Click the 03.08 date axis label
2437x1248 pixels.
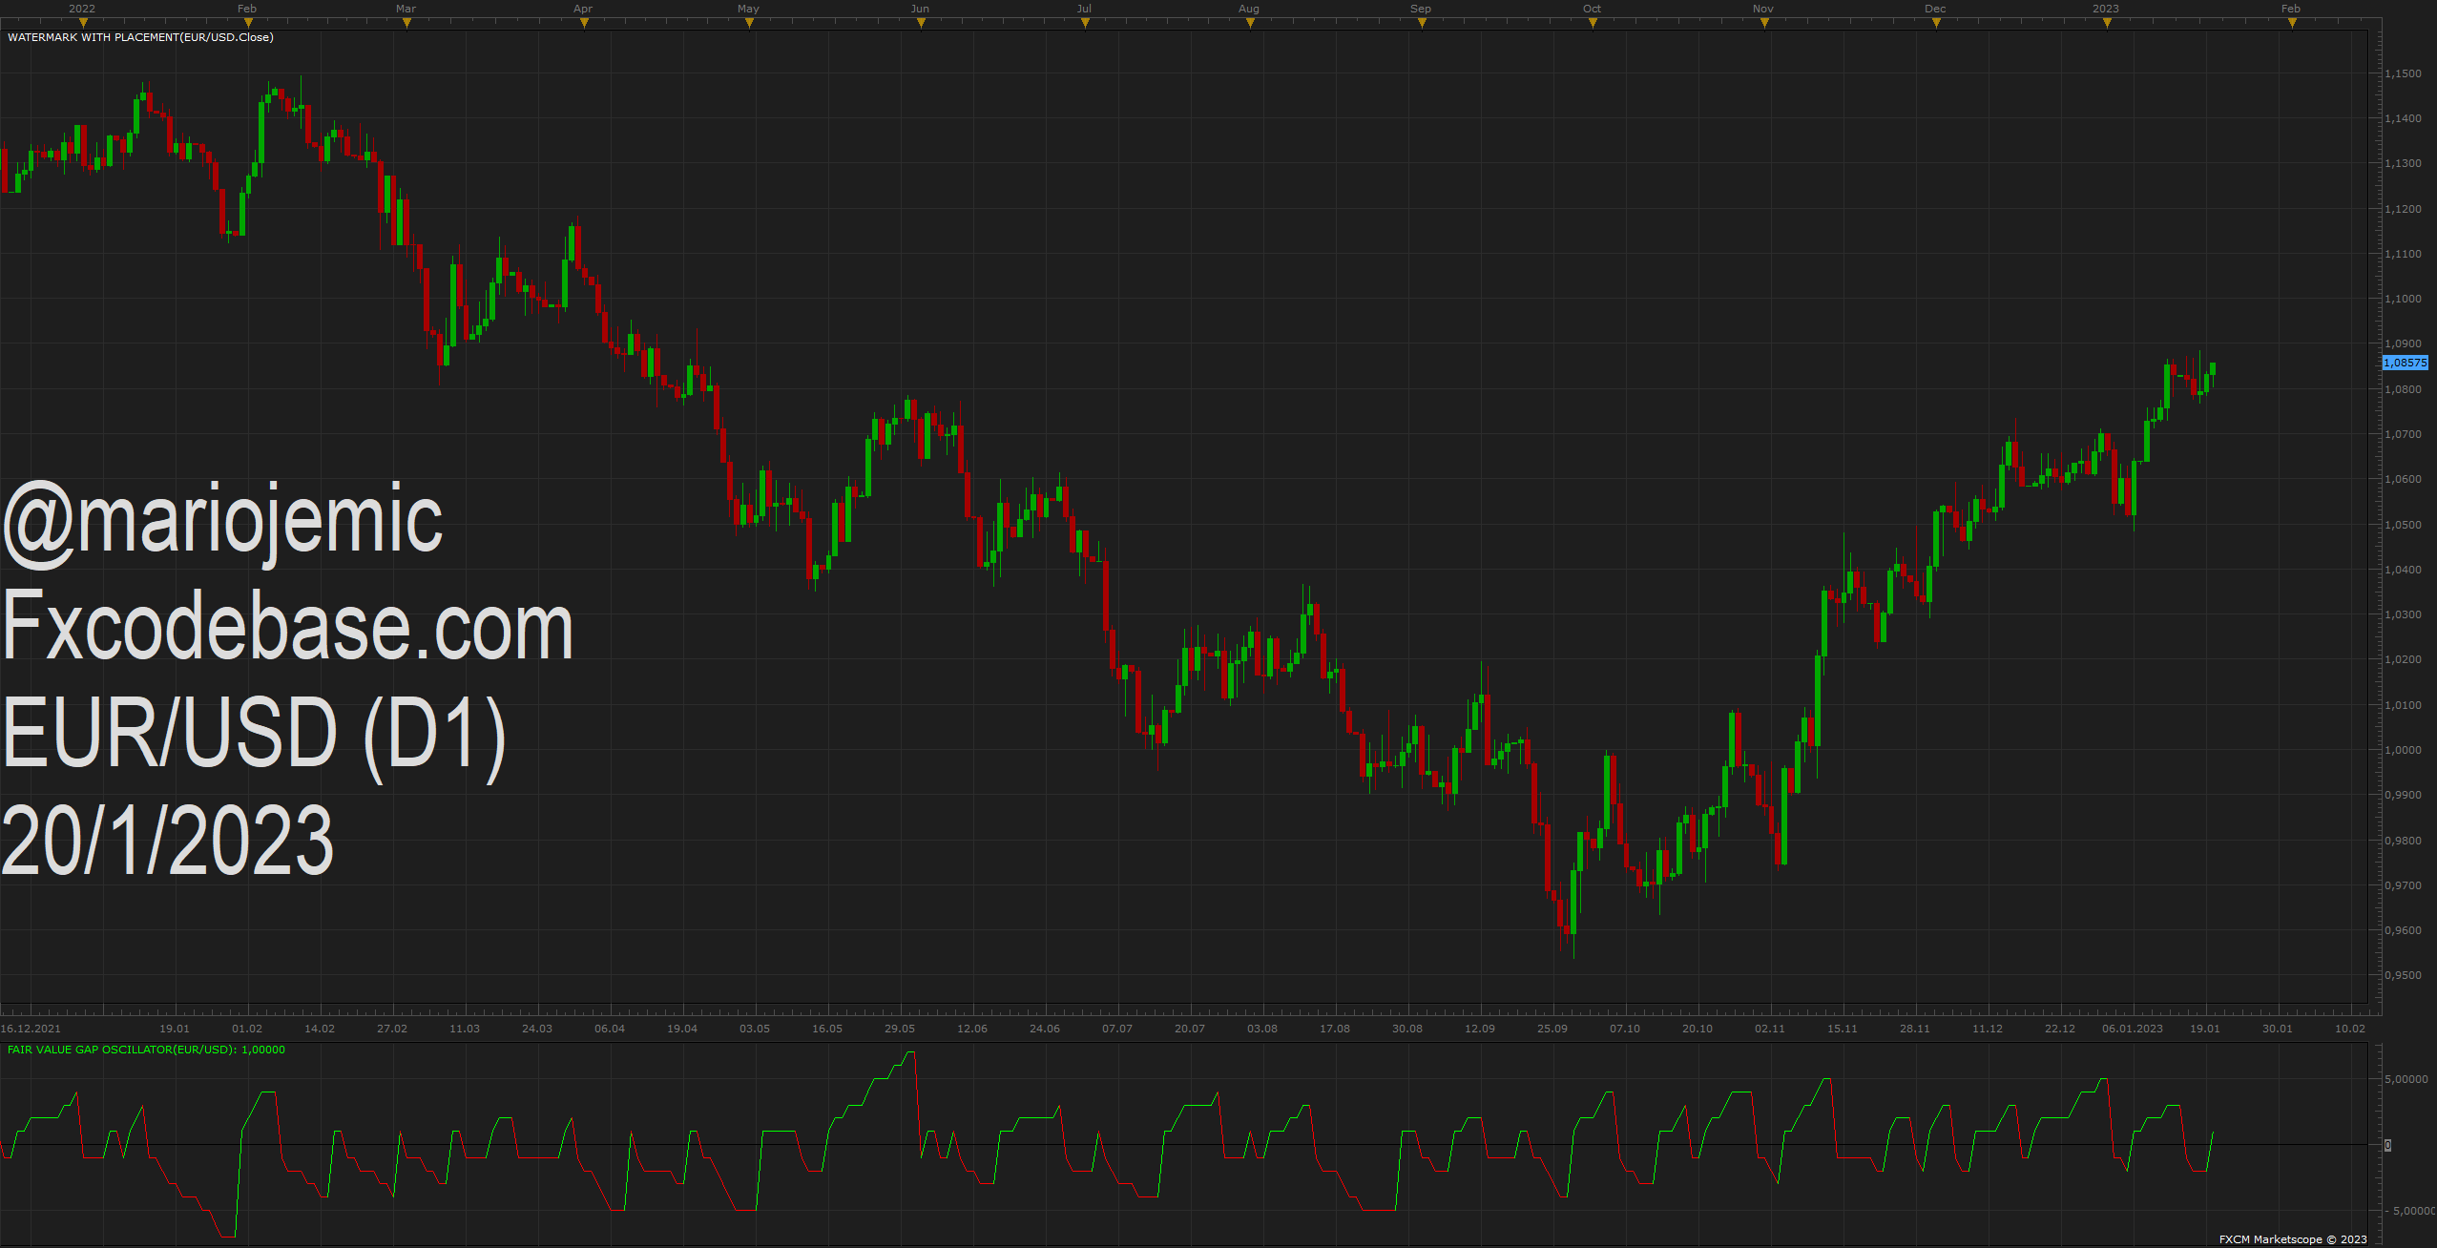pyautogui.click(x=1262, y=1029)
